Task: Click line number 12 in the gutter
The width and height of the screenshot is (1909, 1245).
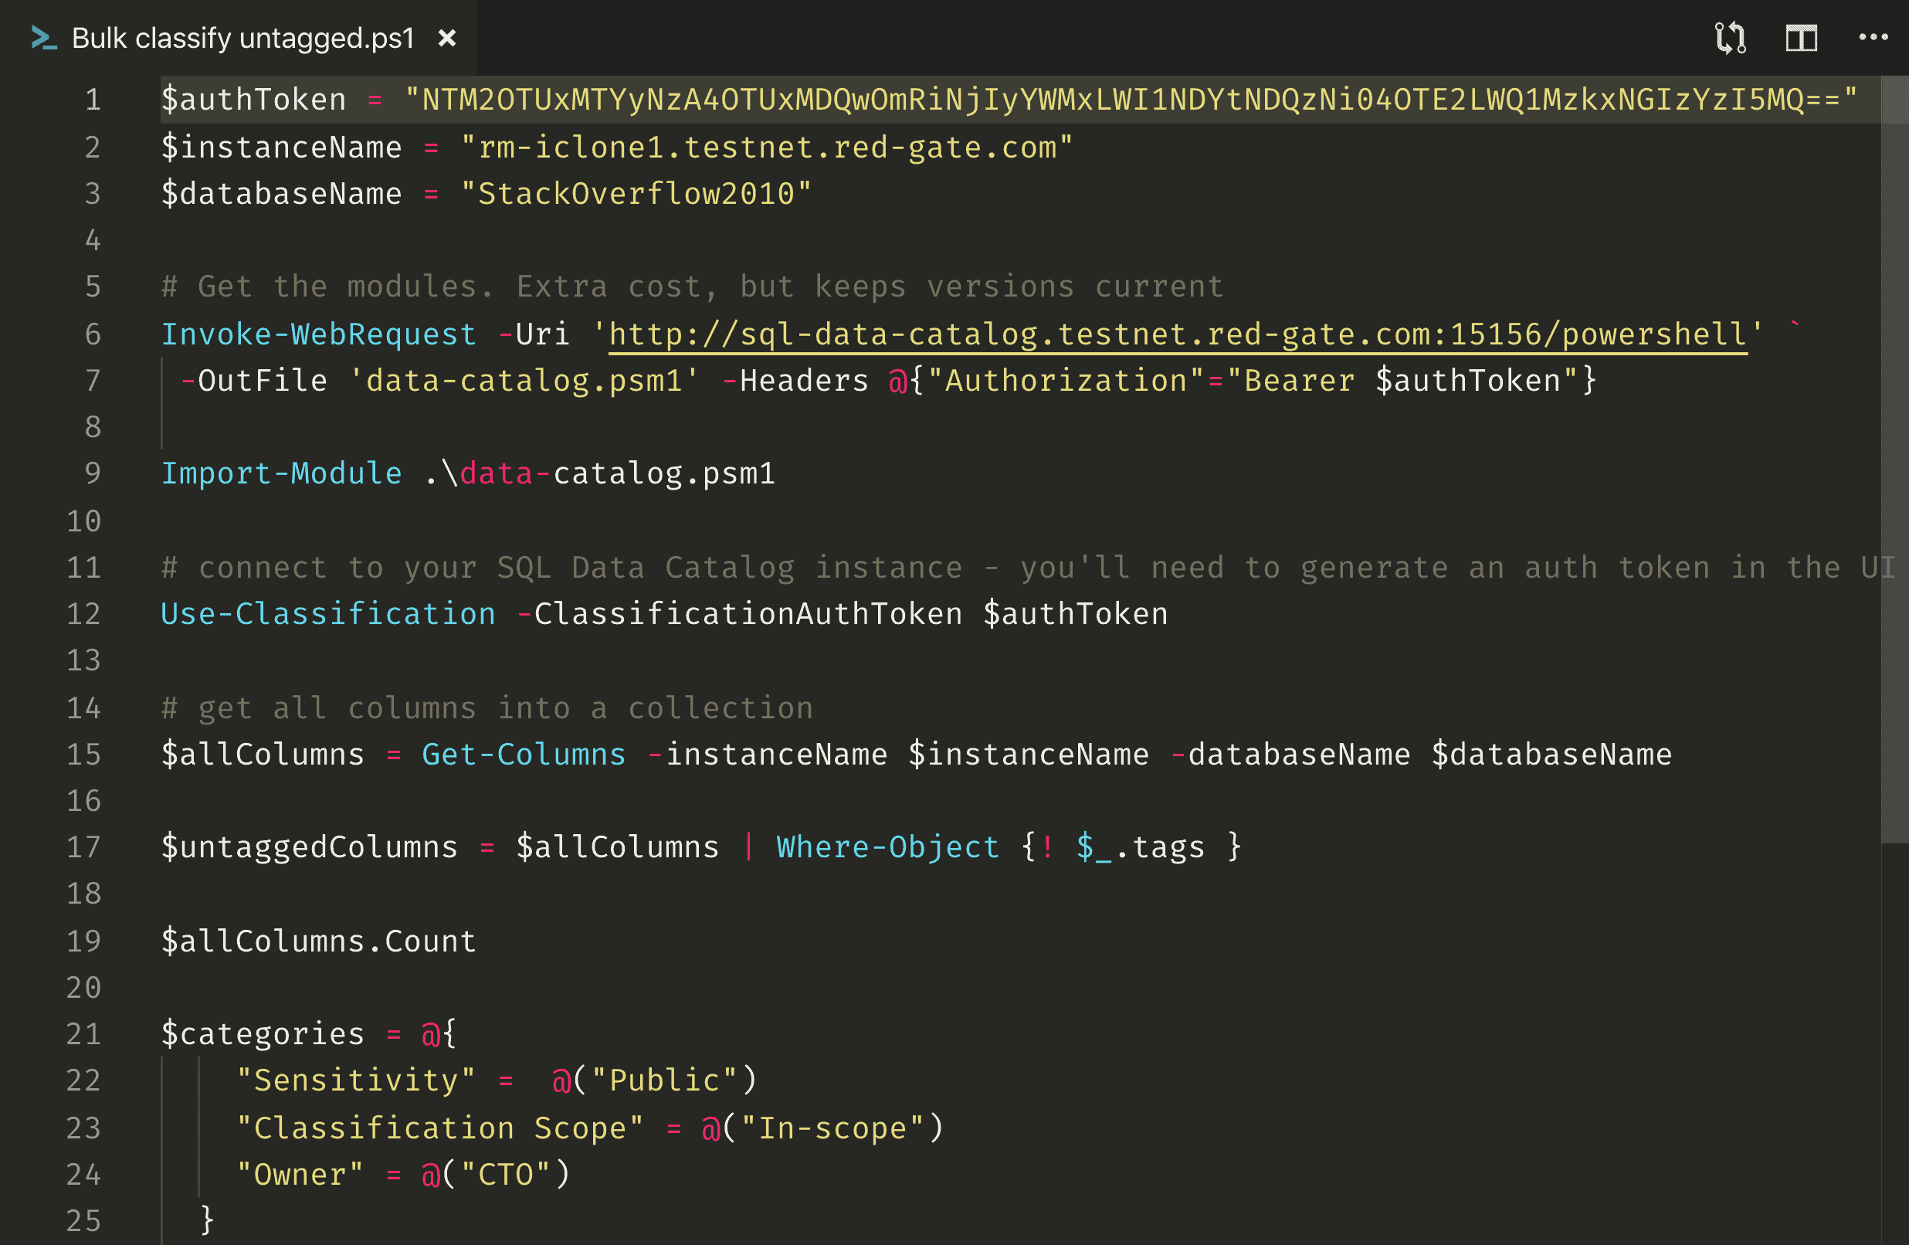Action: pyautogui.click(x=84, y=614)
